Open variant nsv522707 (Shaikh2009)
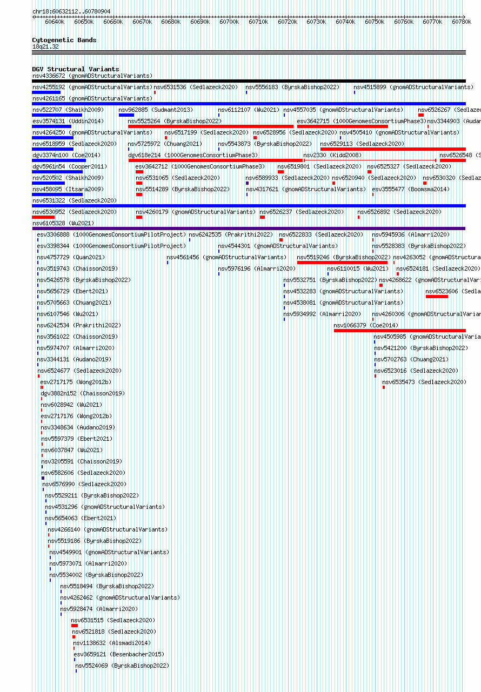Image resolution: width=481 pixels, height=692 pixels. pyautogui.click(x=68, y=110)
